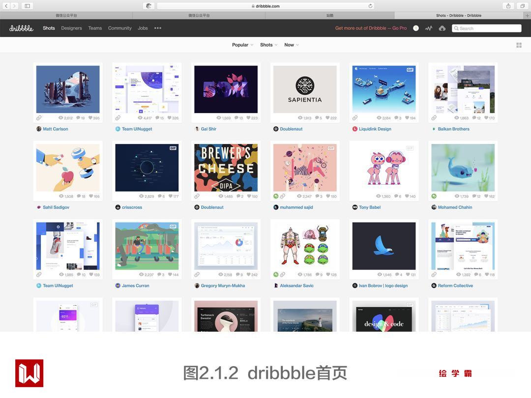Toggle the Safari sidebar button
This screenshot has width=531, height=398.
[28, 6]
